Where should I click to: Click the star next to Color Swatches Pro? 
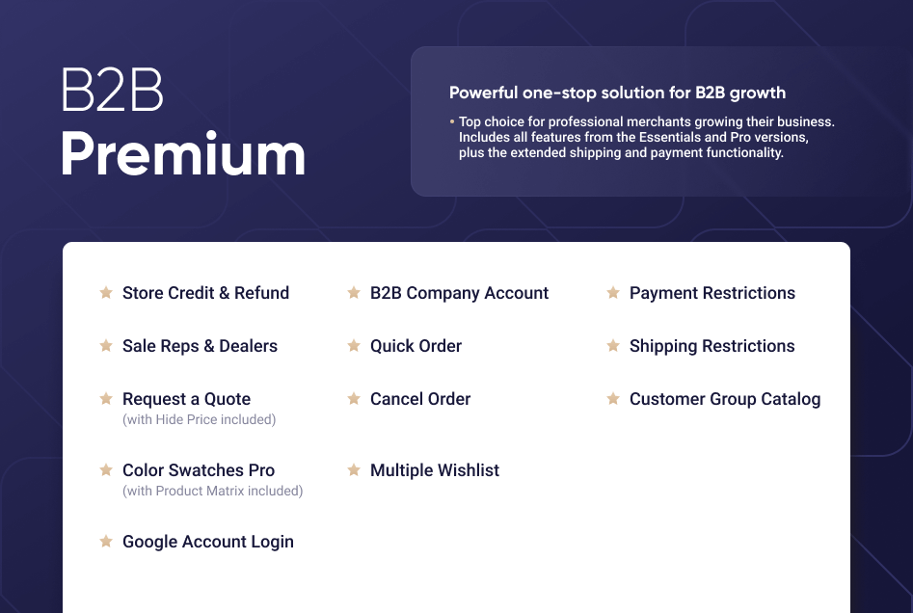[106, 470]
